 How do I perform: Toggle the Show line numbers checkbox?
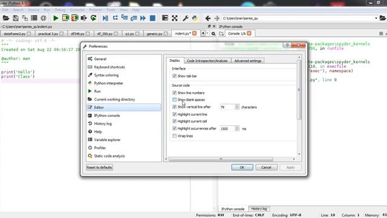pyautogui.click(x=175, y=93)
